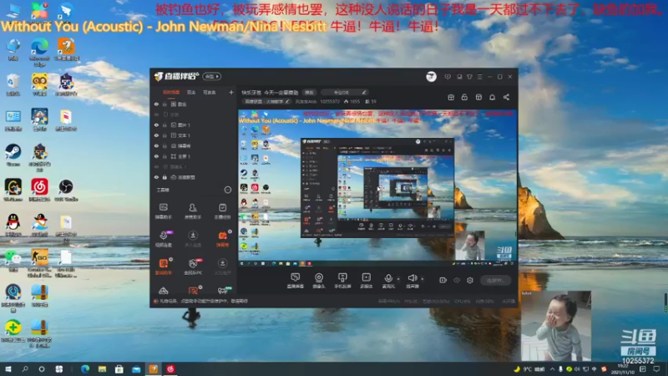The width and height of the screenshot is (668, 376).
Task: Toggle lock on the 文本 1 layer
Action: coord(164,135)
